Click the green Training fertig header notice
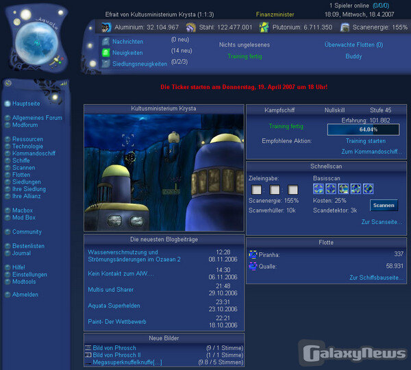 (245, 56)
